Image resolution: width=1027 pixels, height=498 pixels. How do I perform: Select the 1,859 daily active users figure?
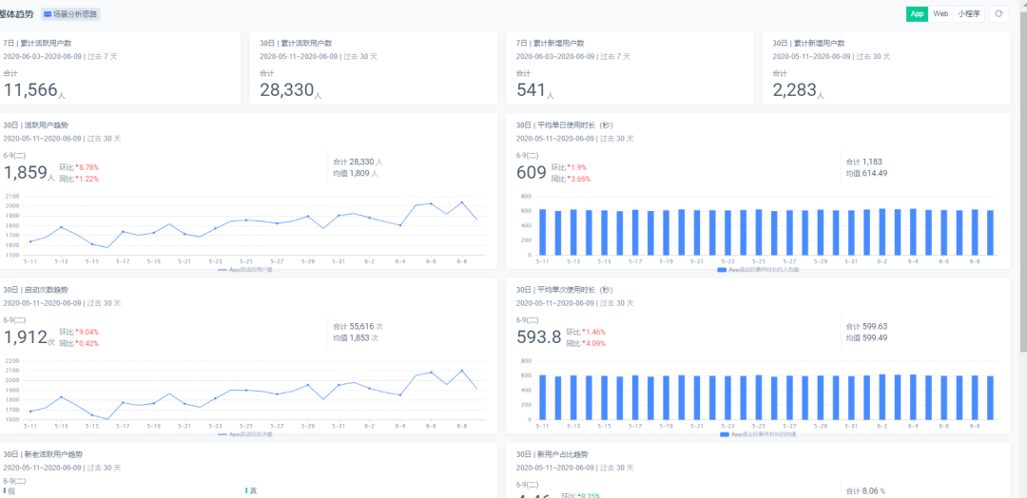pos(26,173)
